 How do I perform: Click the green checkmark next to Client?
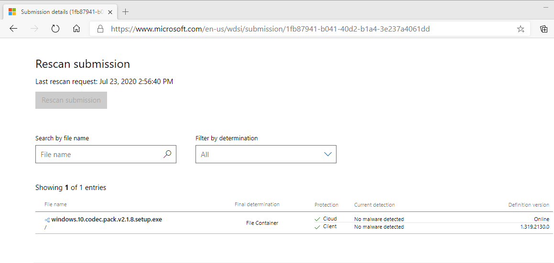pos(317,227)
